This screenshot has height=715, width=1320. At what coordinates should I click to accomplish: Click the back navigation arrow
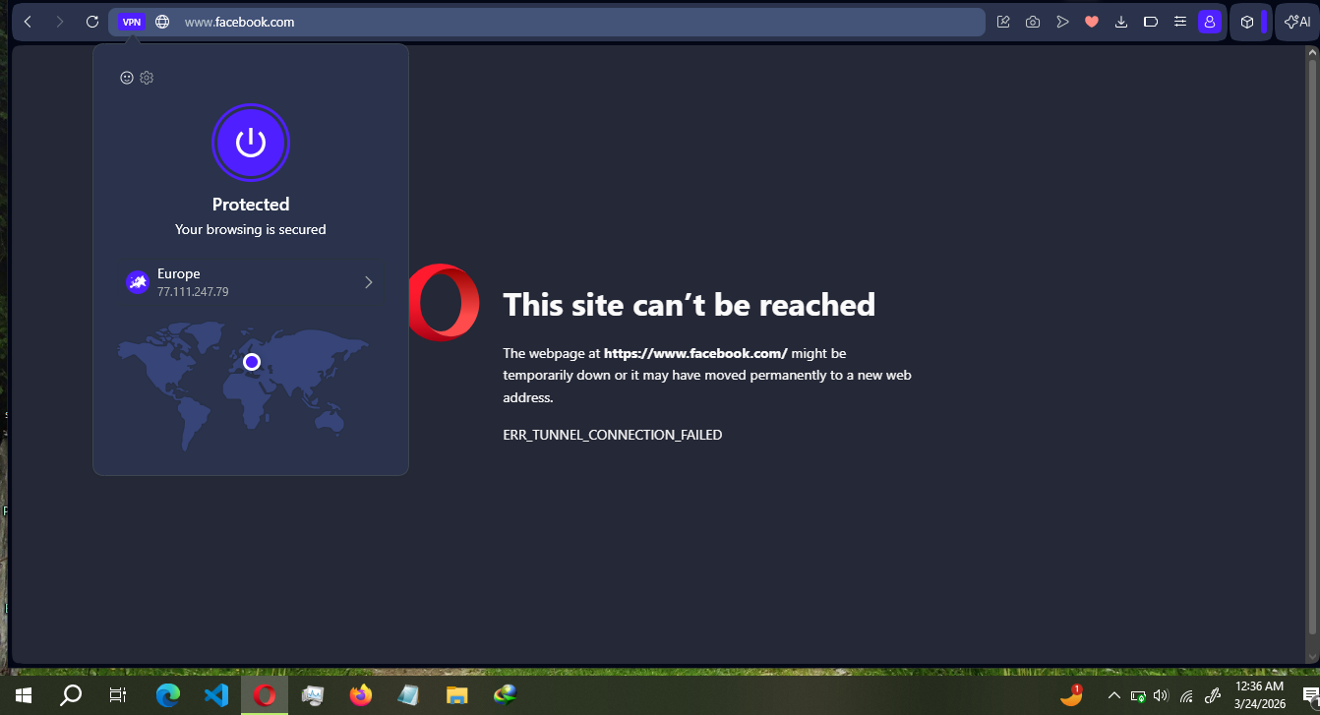tap(27, 21)
